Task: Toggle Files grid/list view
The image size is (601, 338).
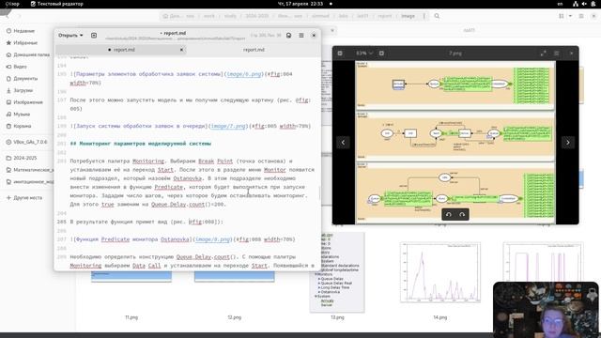Action: click(562, 16)
